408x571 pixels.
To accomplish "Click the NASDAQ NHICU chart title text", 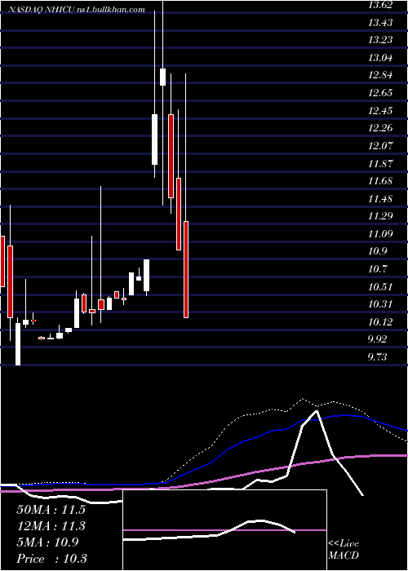I will coord(77,10).
